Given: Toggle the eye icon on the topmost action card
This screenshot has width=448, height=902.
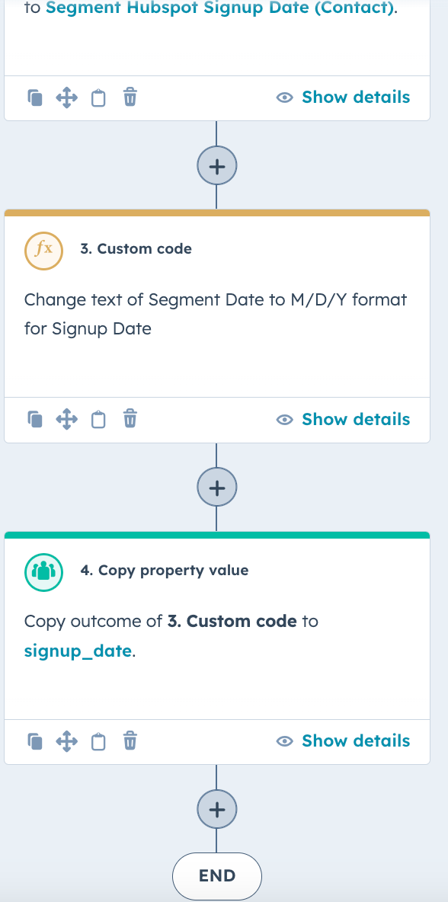Looking at the screenshot, I should coord(285,98).
